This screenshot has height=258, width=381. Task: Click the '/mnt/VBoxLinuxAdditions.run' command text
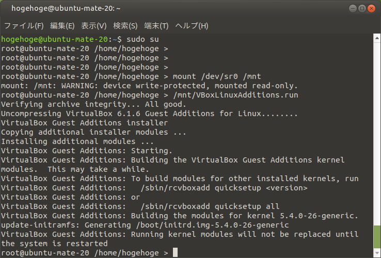point(235,95)
